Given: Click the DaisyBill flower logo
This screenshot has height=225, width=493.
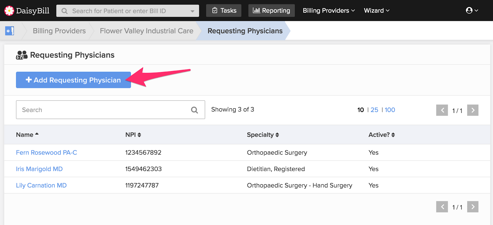Looking at the screenshot, I should (9, 11).
